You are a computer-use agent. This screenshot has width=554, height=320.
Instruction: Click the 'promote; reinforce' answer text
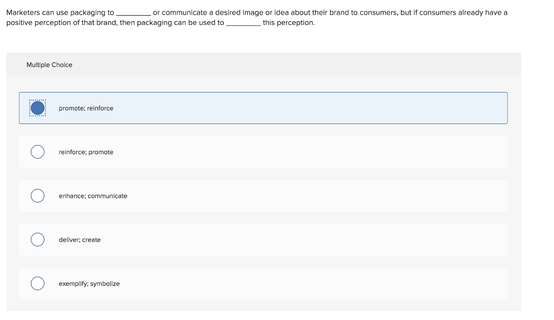tap(86, 108)
